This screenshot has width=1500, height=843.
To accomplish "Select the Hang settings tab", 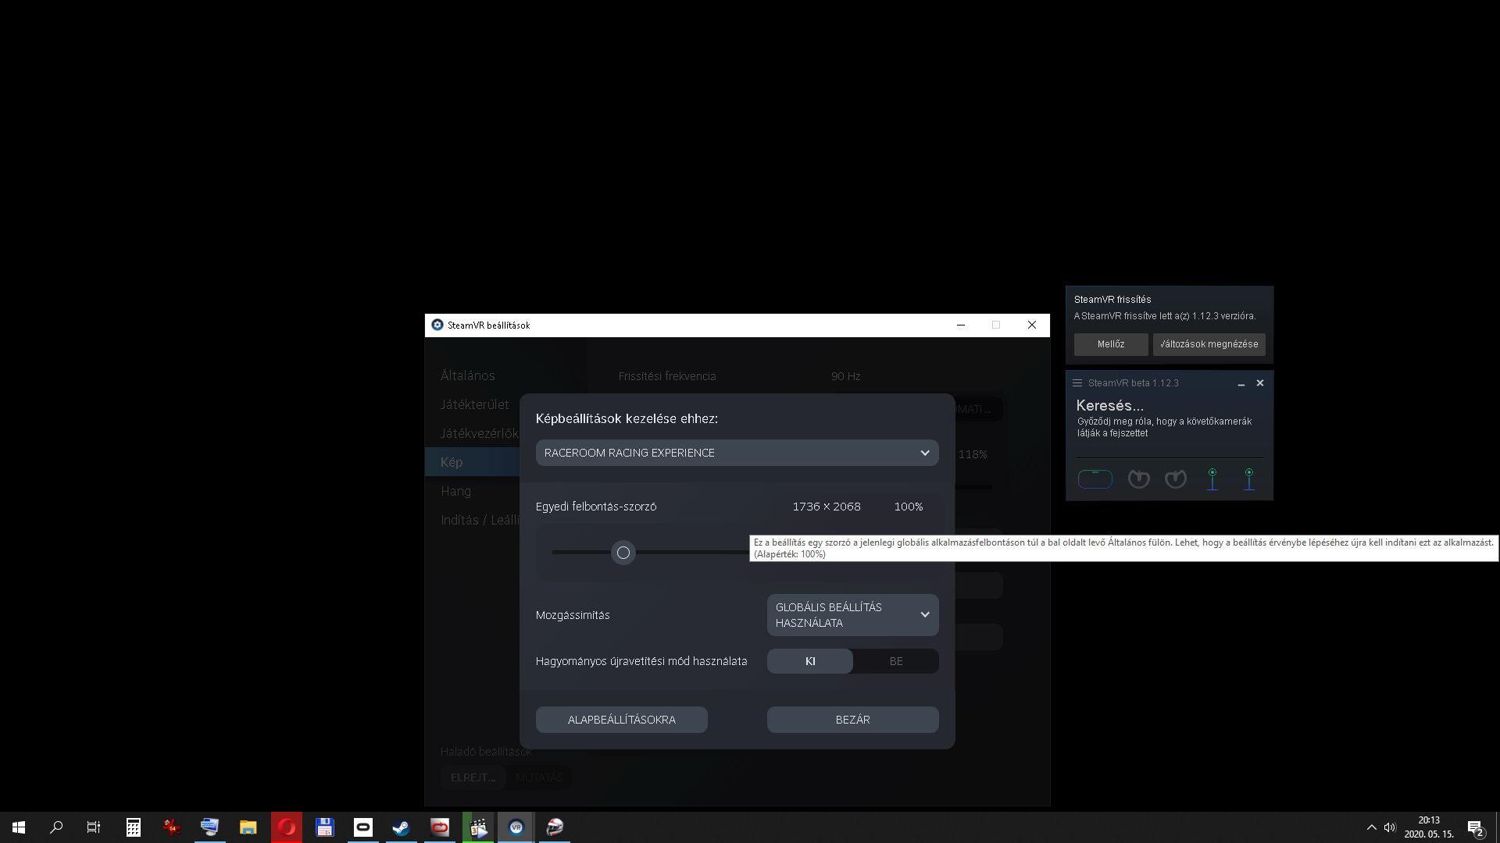I will point(455,491).
